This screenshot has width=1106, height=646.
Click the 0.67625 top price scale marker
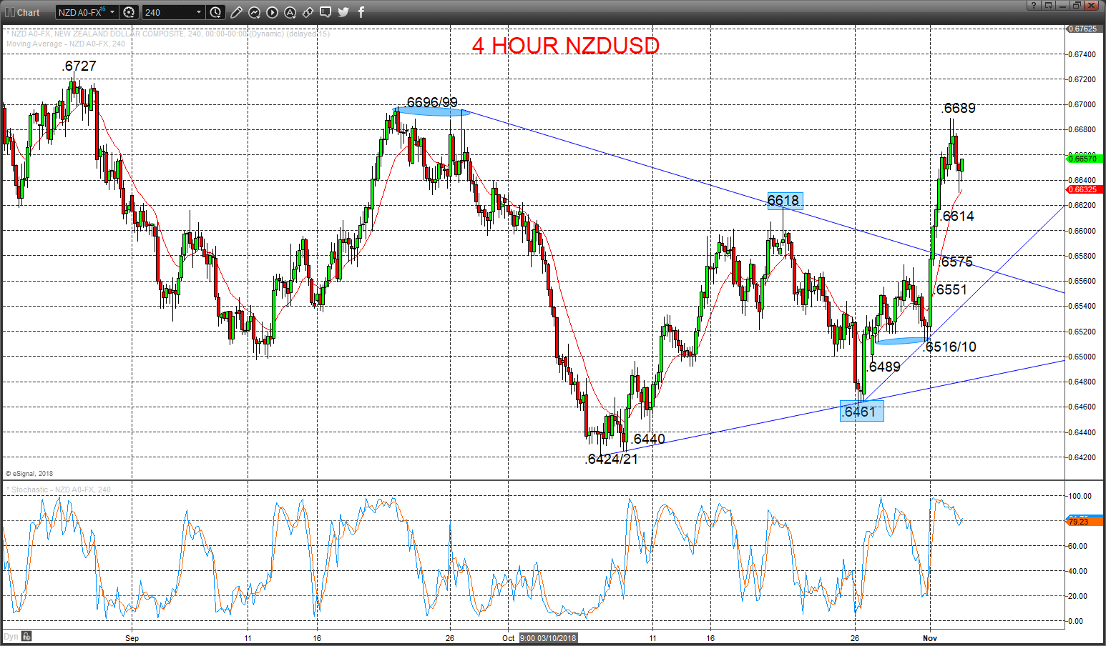[1085, 29]
